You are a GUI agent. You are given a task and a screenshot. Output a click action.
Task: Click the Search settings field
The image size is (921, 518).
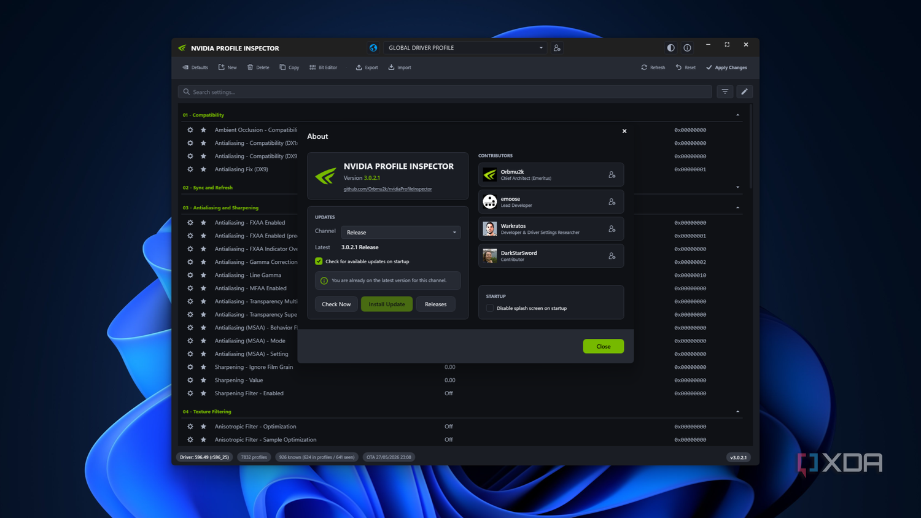pyautogui.click(x=445, y=92)
